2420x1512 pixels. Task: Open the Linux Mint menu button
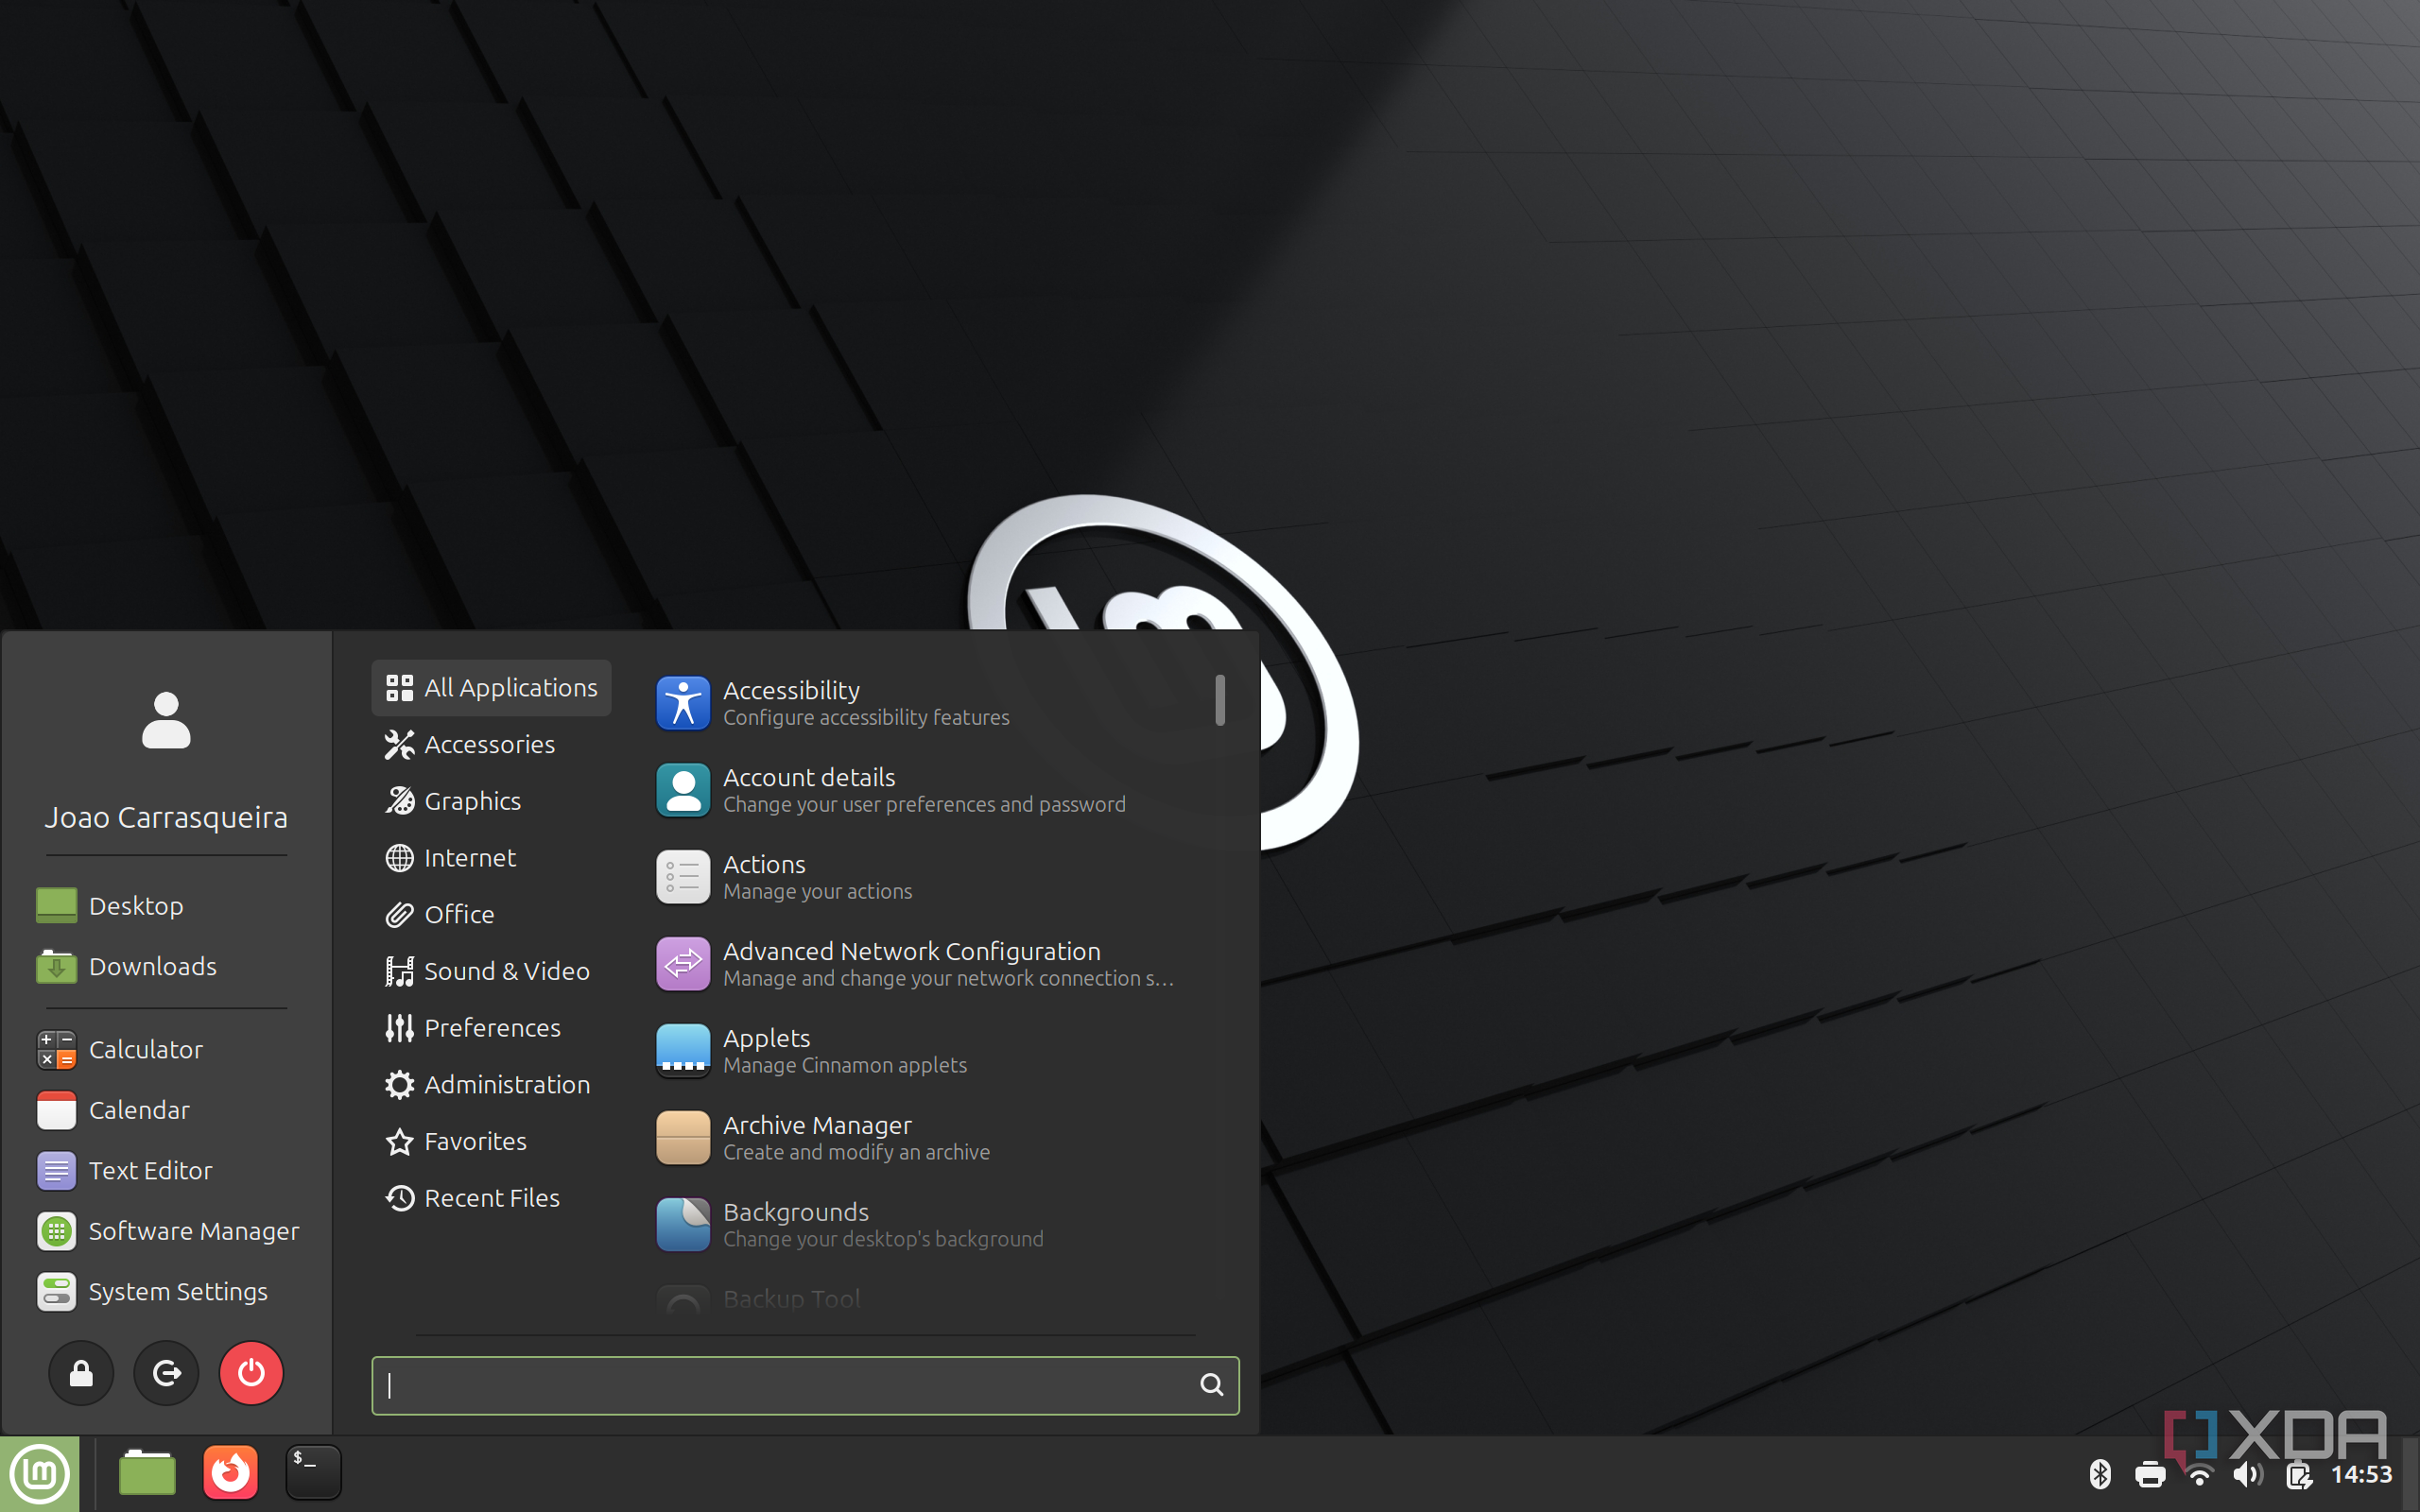pyautogui.click(x=39, y=1473)
